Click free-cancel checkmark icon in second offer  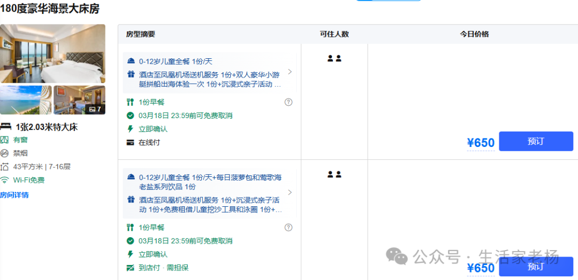pyautogui.click(x=130, y=241)
